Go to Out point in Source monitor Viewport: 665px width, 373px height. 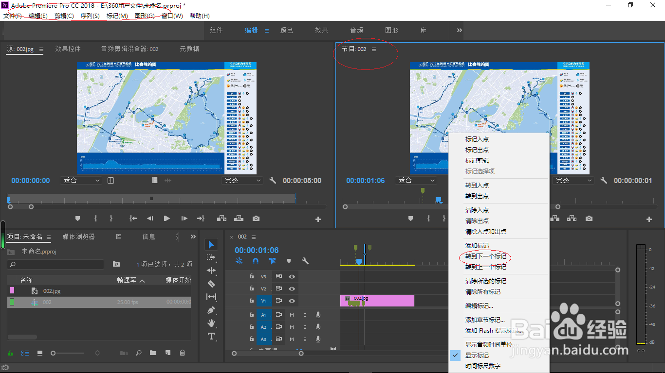click(x=201, y=219)
